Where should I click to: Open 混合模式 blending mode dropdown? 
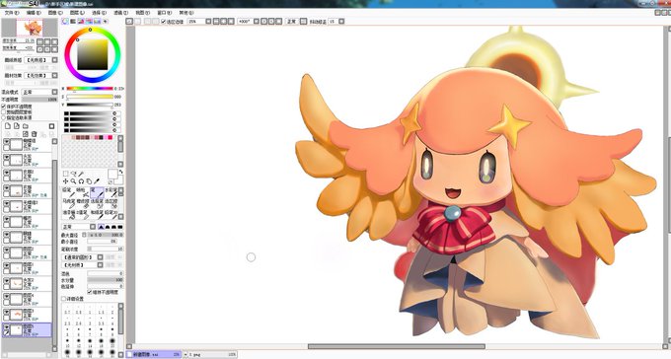tap(55, 92)
